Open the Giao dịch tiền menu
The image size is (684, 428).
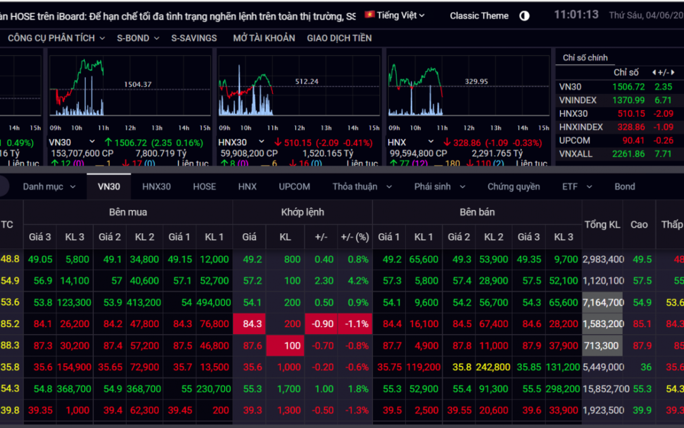339,38
